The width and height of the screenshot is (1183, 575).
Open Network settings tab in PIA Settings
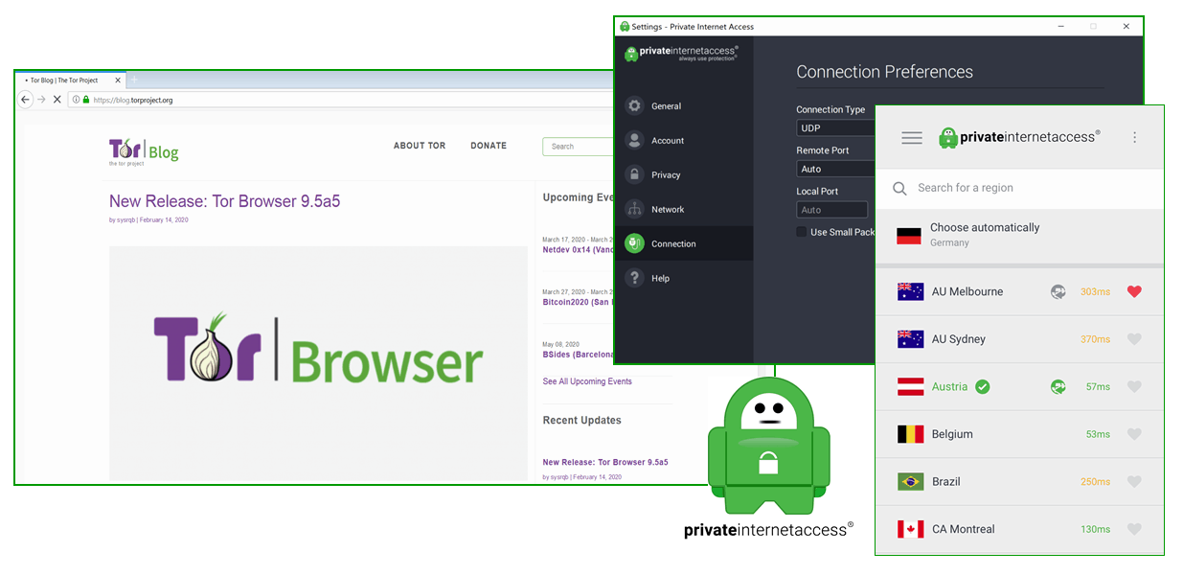click(683, 210)
